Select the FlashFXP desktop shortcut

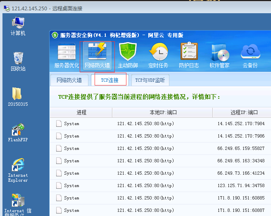(18, 133)
